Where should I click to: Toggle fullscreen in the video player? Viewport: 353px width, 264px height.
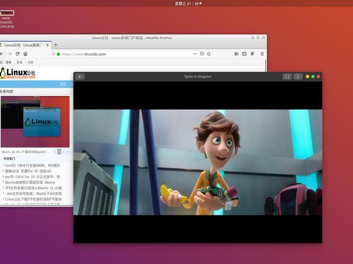pyautogui.click(x=287, y=77)
